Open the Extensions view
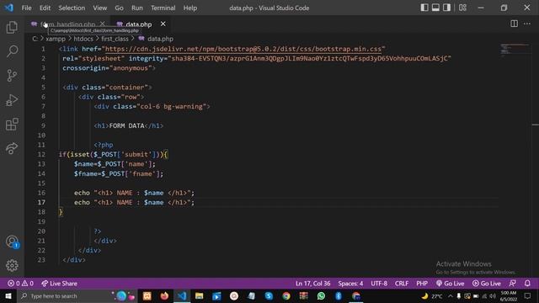 pos(12,125)
